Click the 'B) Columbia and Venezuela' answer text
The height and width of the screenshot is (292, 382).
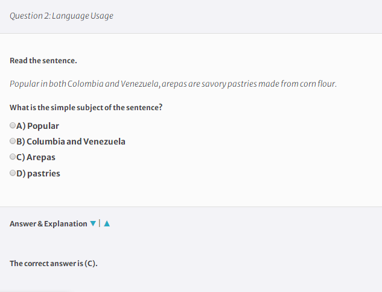tap(71, 141)
